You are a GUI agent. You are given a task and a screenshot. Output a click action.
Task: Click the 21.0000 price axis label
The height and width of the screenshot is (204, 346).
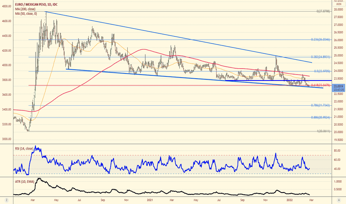(x=339, y=117)
